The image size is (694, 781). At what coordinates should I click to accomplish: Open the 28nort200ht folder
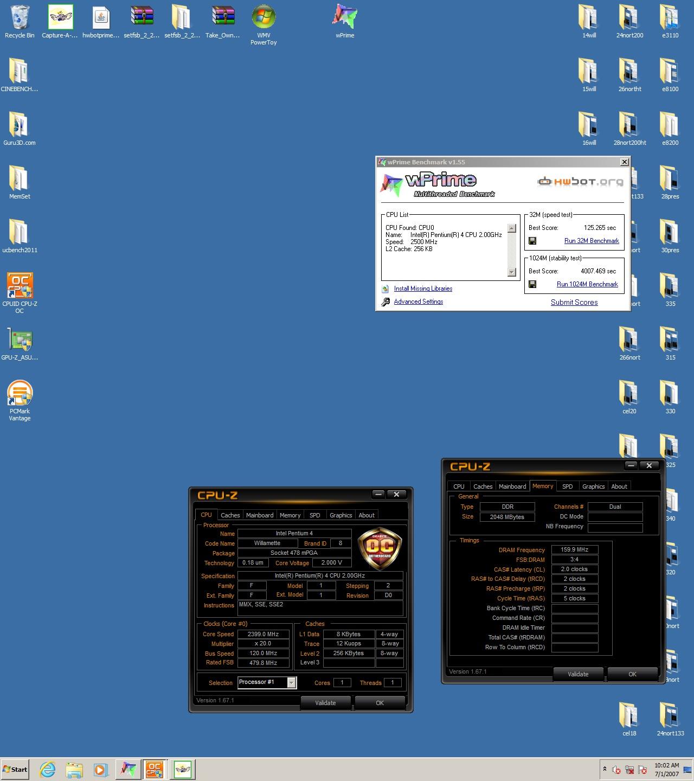pos(629,129)
